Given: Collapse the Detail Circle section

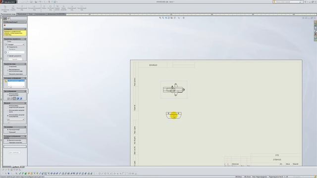Looking at the screenshot, I should (25, 39).
